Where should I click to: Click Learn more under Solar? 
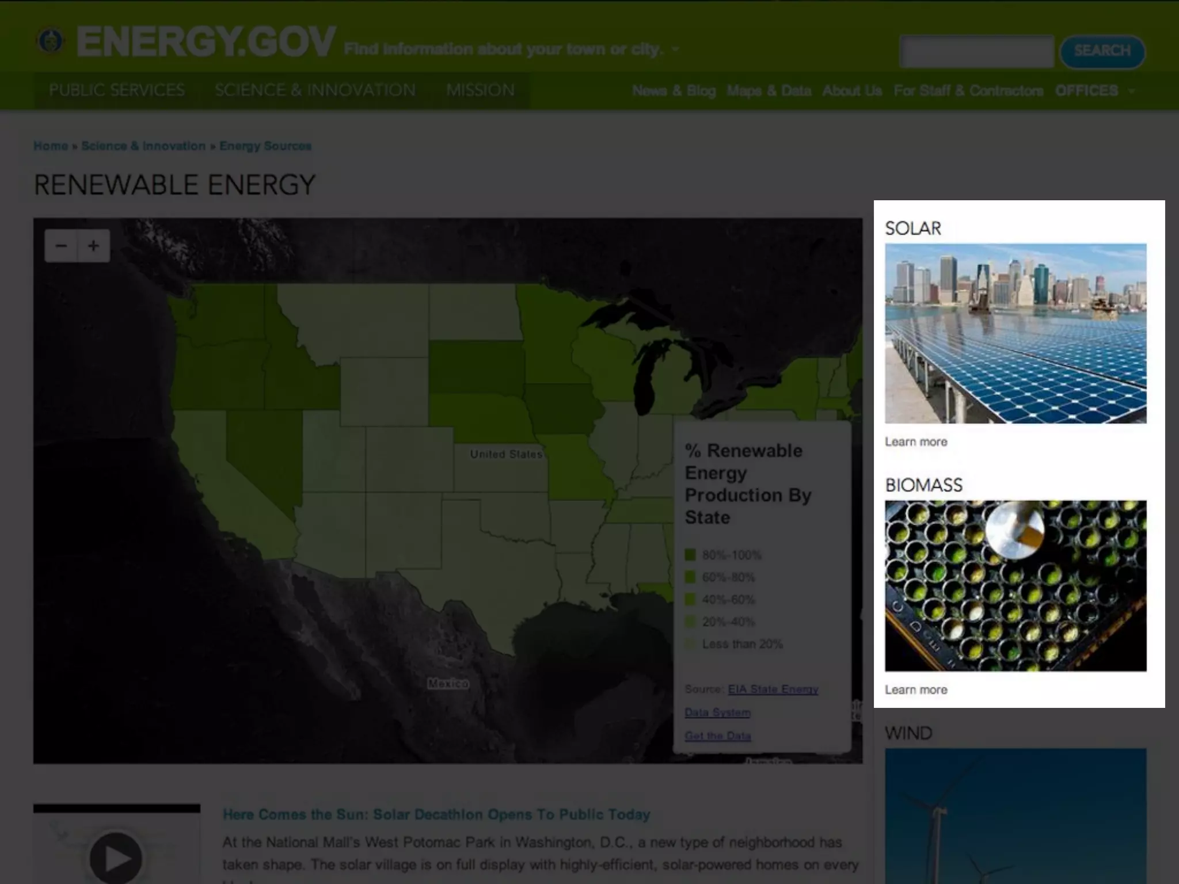click(916, 442)
